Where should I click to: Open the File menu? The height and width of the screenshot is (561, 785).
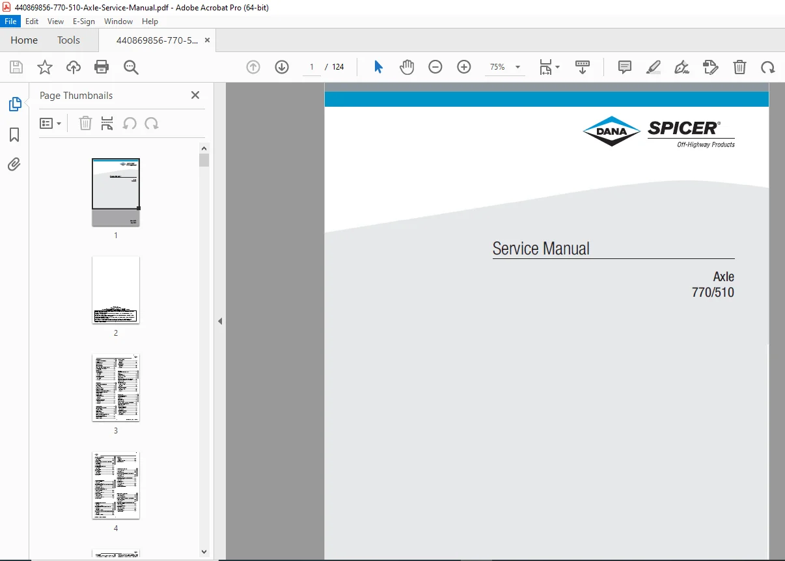[x=10, y=21]
